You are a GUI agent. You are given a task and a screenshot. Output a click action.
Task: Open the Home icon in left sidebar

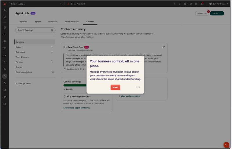pos(5,10)
